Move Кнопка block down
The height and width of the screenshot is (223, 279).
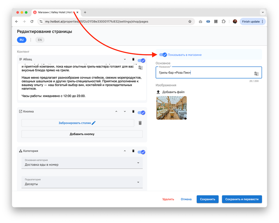coord(125,111)
